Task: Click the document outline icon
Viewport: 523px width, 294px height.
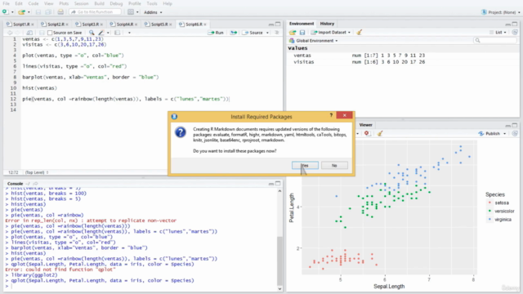Action: tap(276, 33)
